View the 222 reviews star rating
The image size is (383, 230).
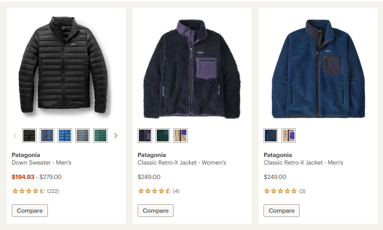[36, 191]
